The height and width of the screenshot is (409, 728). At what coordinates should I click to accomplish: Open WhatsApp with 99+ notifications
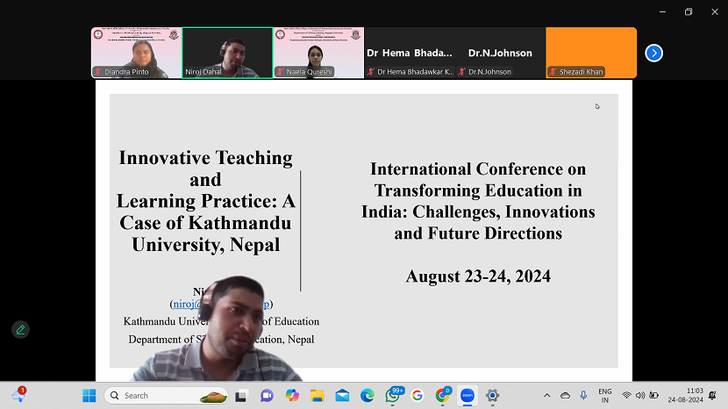click(x=393, y=395)
